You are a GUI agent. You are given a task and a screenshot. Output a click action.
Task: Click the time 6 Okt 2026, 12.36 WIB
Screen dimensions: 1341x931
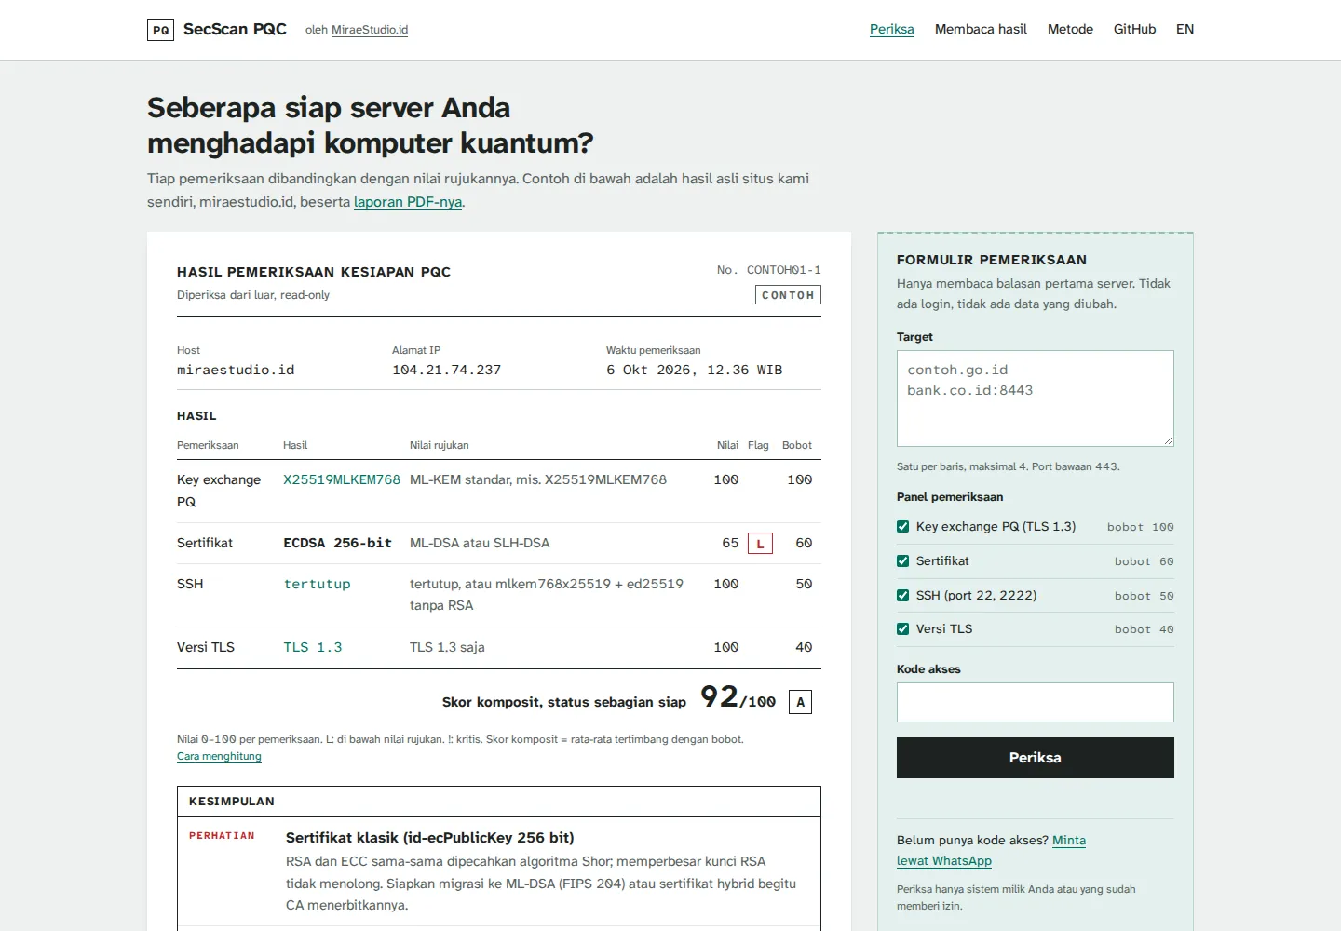coord(694,370)
